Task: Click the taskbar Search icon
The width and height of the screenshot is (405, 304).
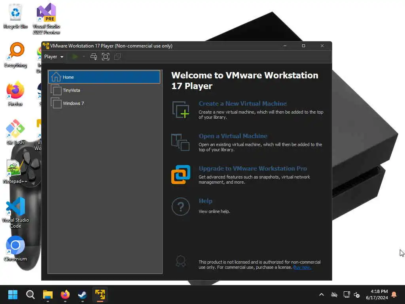Action: (x=30, y=294)
